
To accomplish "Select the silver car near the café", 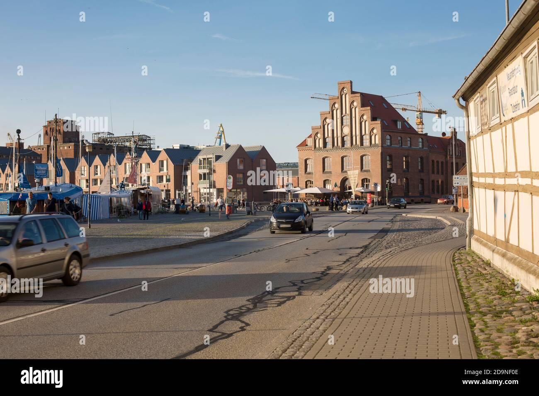I will 357,207.
